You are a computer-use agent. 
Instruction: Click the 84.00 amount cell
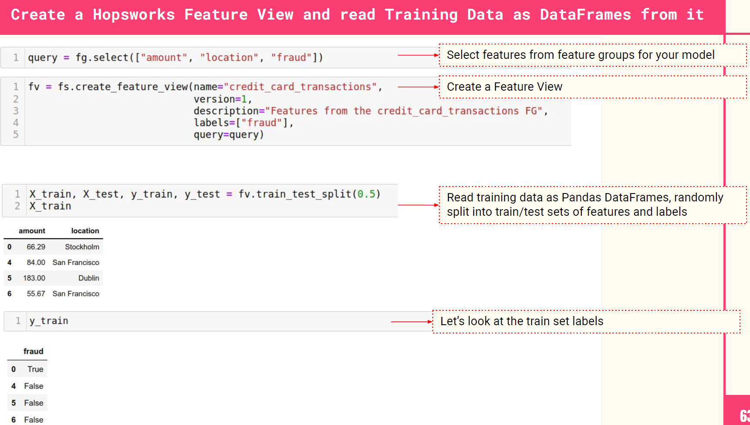pos(36,262)
